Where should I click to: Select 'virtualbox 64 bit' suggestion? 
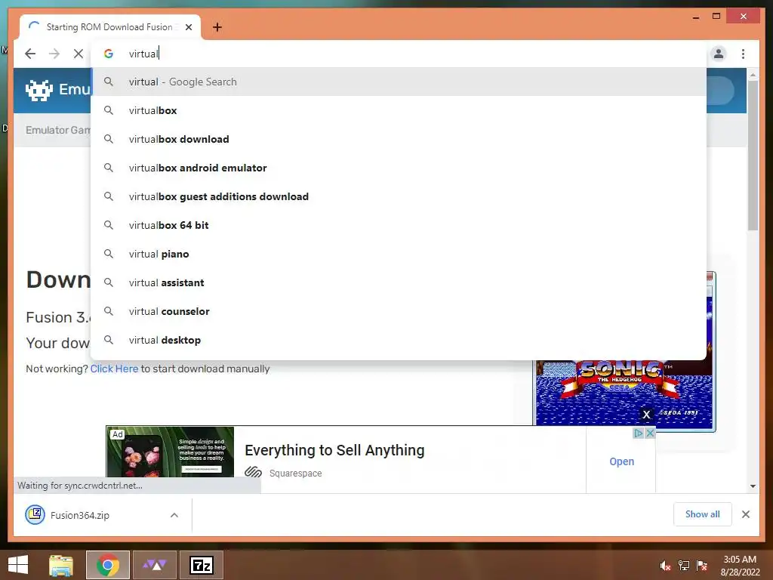tap(399, 225)
